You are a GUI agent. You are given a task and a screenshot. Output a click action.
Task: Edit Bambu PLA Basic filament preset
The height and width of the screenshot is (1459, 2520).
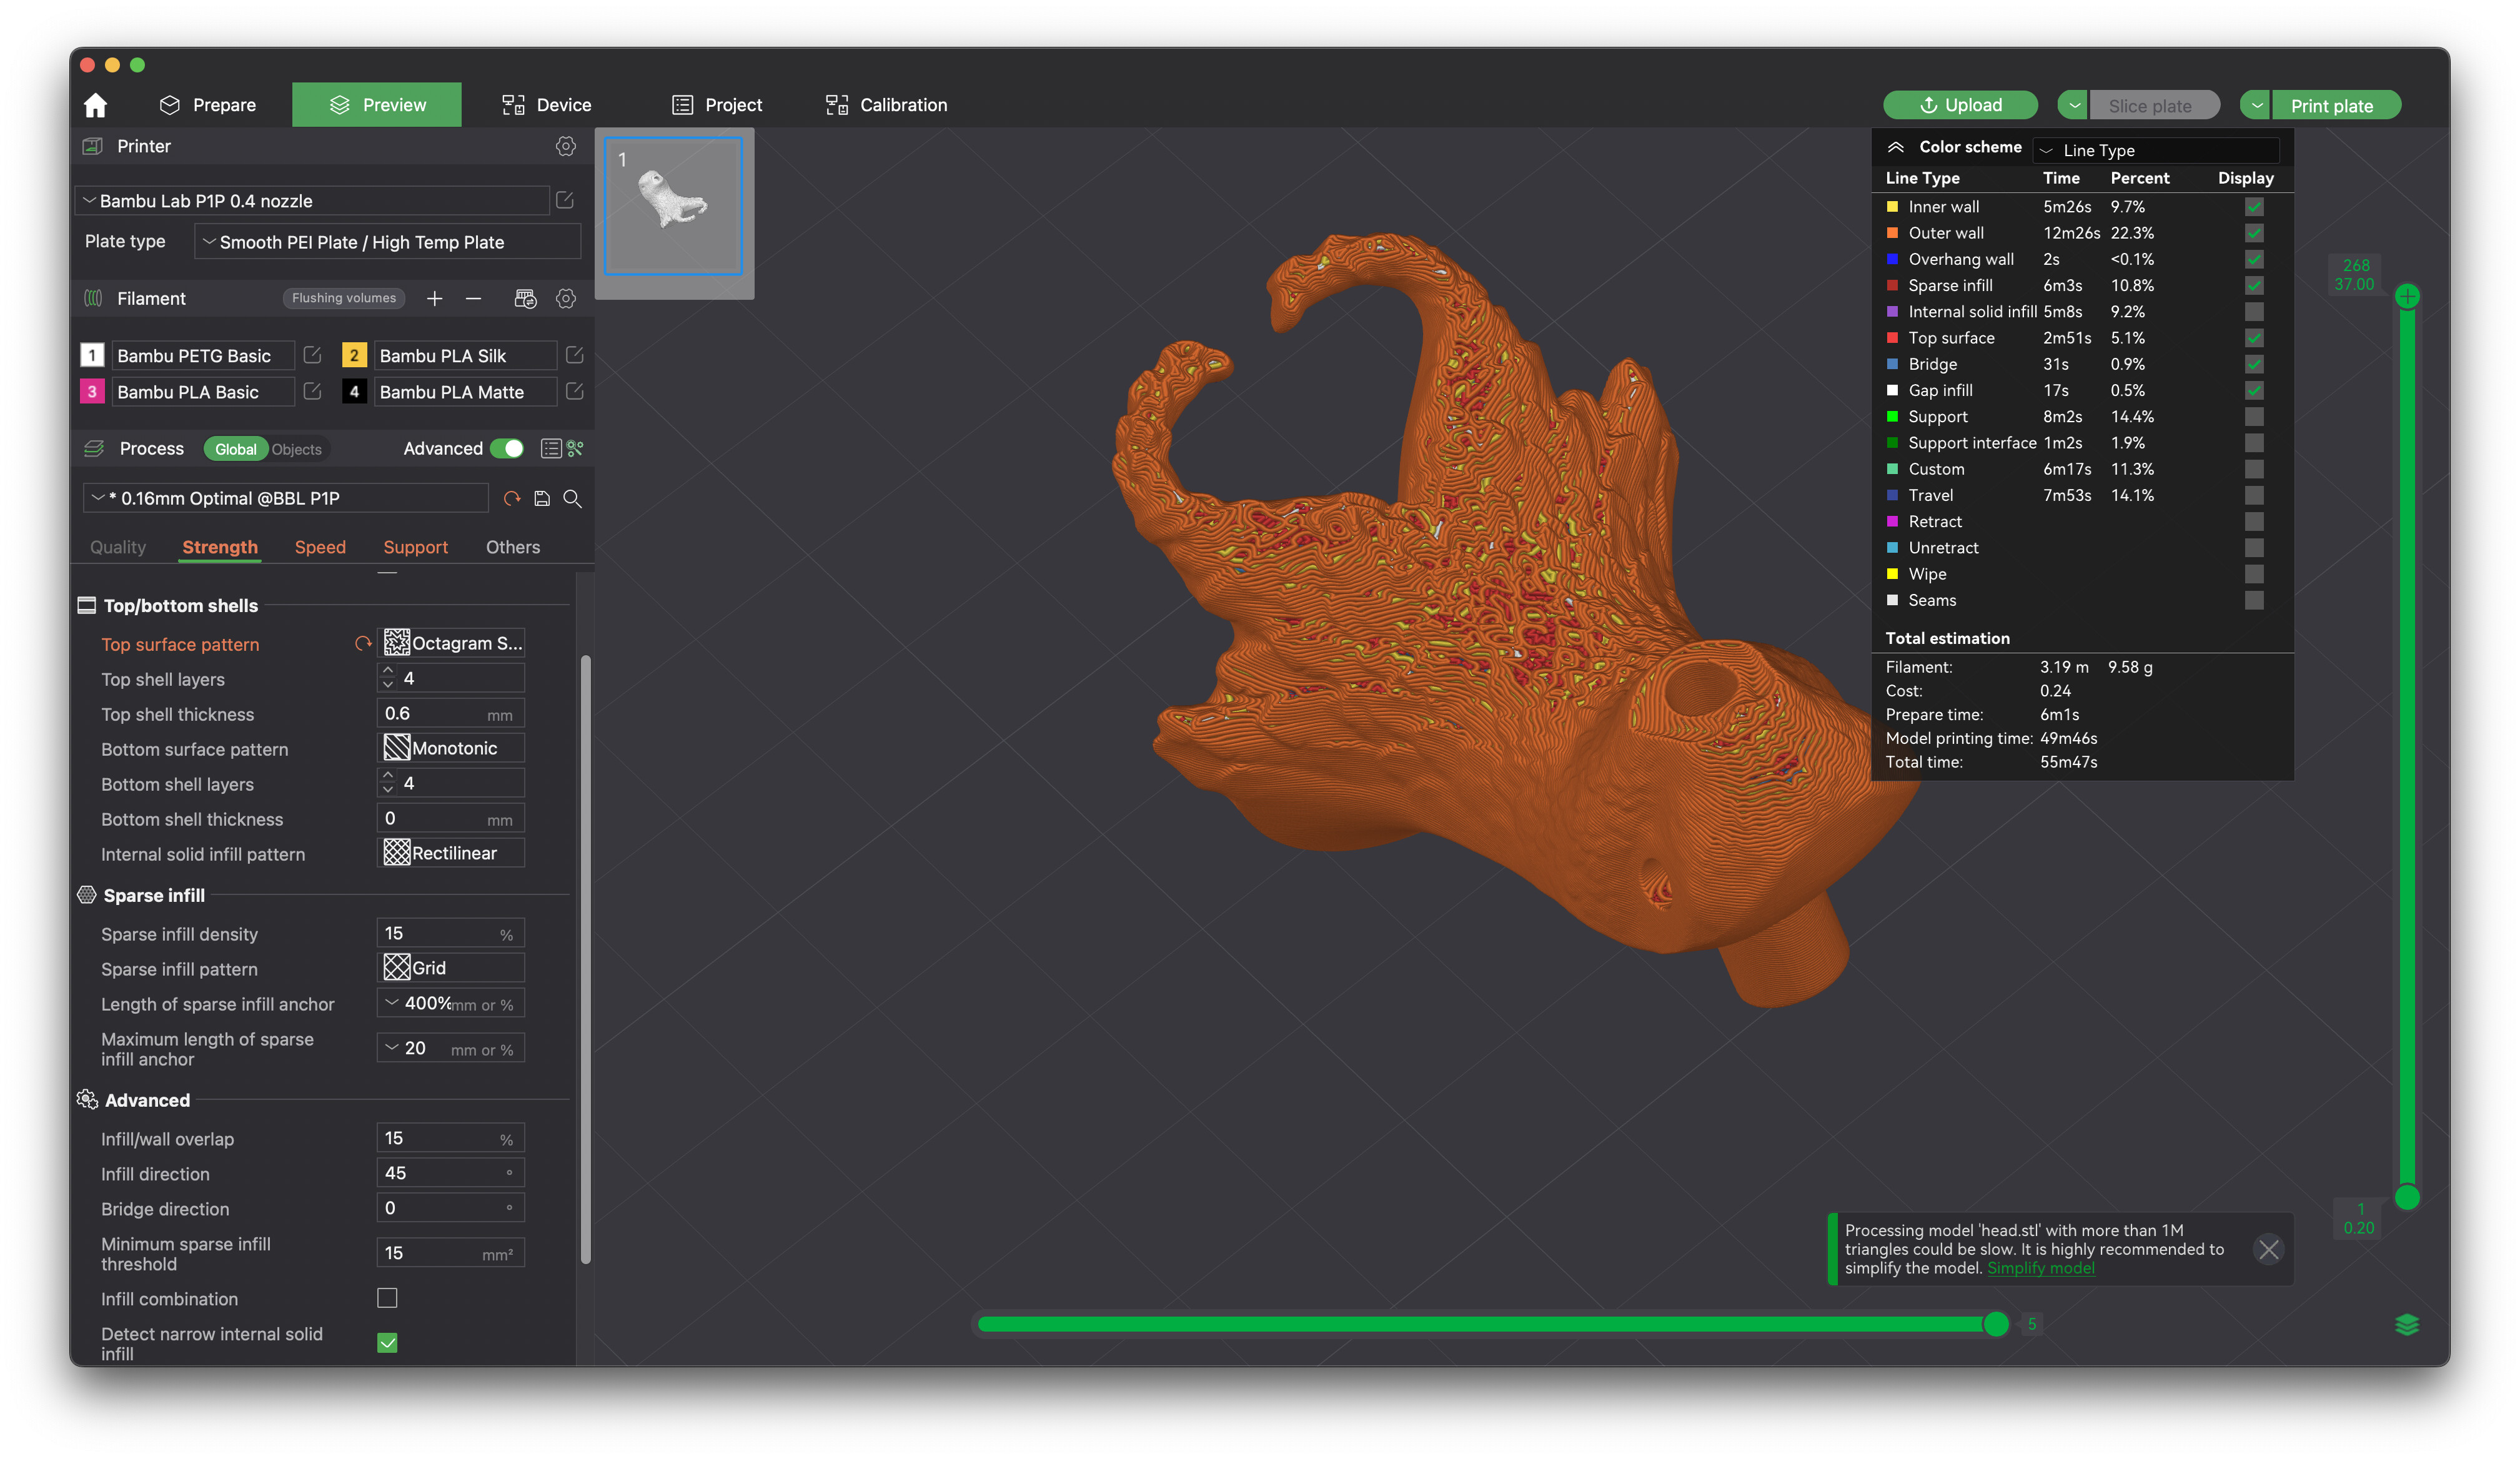click(x=312, y=391)
